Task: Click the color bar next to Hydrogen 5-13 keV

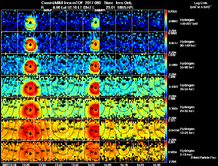Action: click(166, 152)
